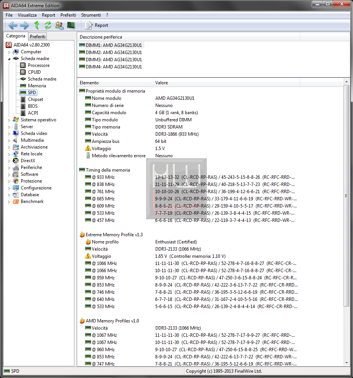Click the green up-level arrow icon
Screen dimensions: 353x378
[37, 25]
